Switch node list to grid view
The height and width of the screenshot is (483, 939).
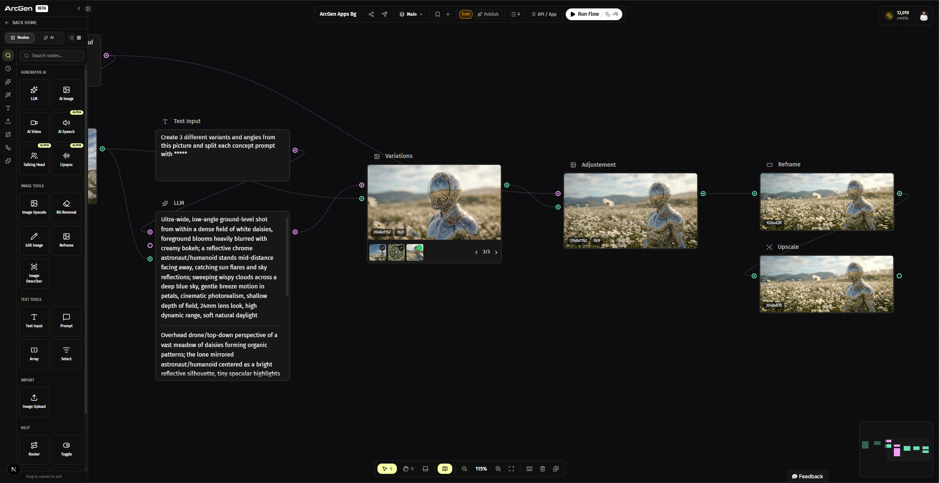(79, 37)
